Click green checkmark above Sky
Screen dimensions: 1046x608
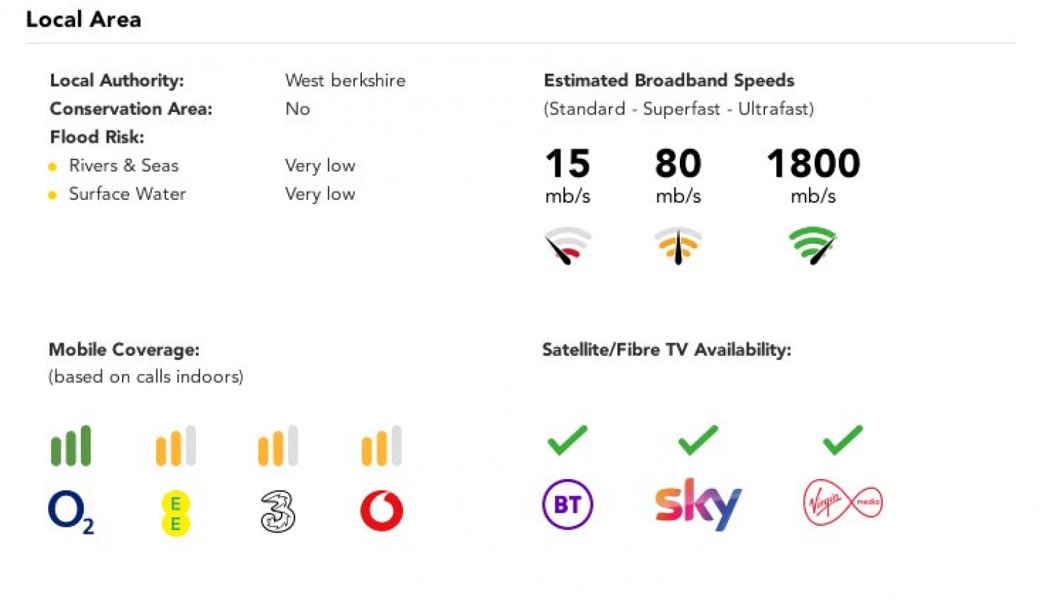[x=697, y=440]
